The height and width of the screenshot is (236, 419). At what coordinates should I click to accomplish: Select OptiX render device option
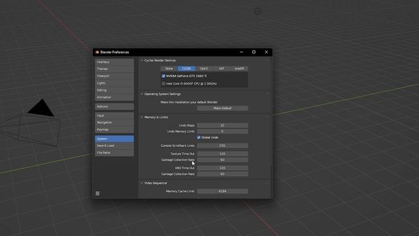tap(204, 68)
